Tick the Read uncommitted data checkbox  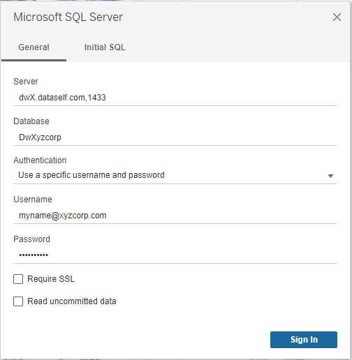(18, 301)
